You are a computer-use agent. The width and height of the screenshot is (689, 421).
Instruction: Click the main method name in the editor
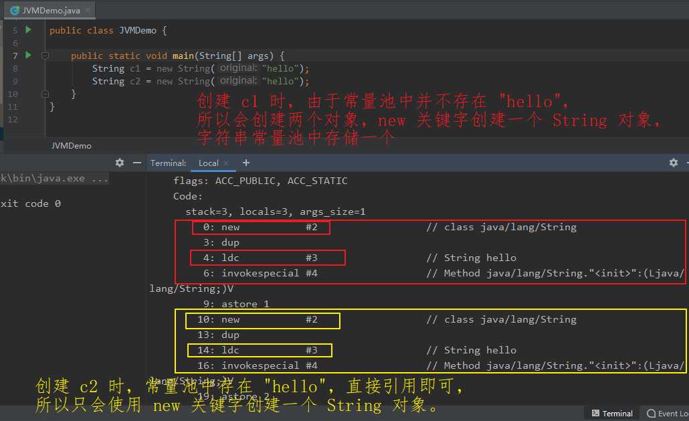point(183,56)
